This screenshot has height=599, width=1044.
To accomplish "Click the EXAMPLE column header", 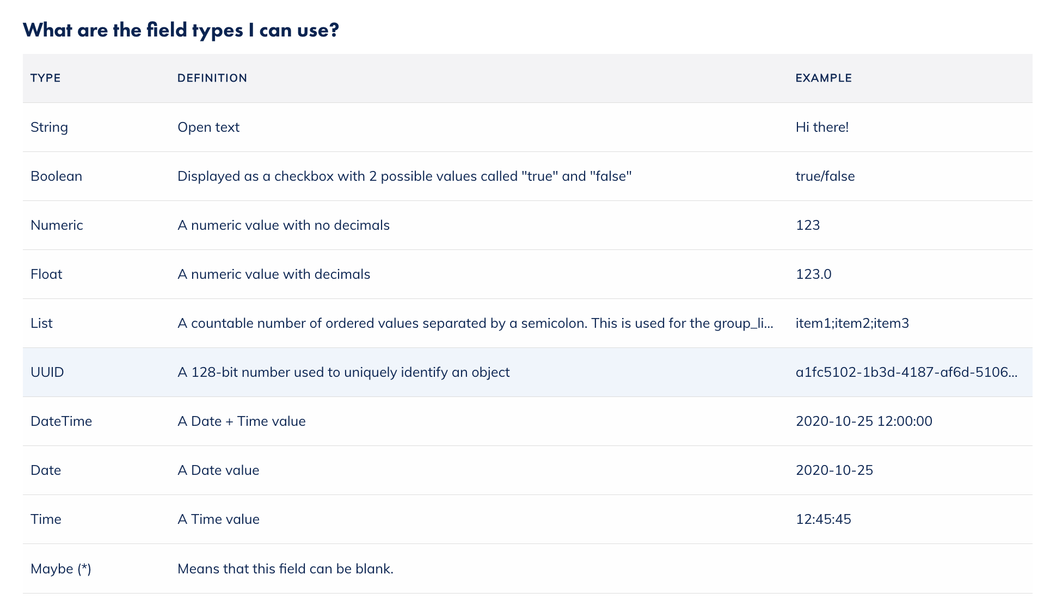I will (824, 78).
